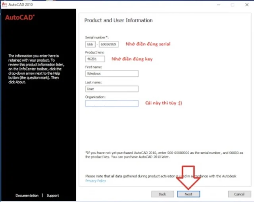Focus the Product key field
The height and width of the screenshot is (202, 254).
[x=95, y=59]
